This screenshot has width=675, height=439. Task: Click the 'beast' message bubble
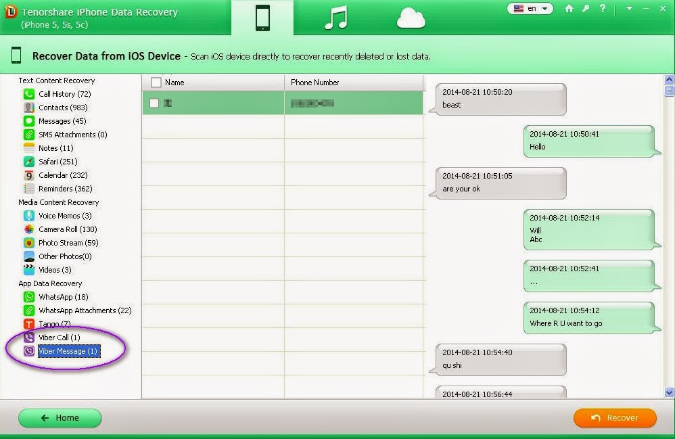point(498,99)
